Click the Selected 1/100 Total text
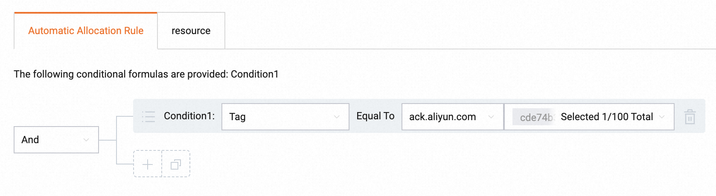Image resolution: width=716 pixels, height=196 pixels. [606, 117]
